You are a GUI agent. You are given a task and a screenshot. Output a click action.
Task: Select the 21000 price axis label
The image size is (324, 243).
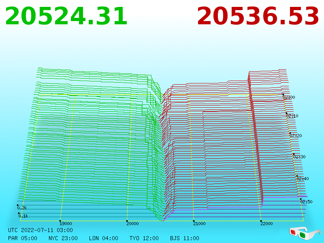pos(199,224)
